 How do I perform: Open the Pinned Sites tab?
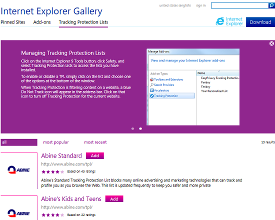click(13, 22)
